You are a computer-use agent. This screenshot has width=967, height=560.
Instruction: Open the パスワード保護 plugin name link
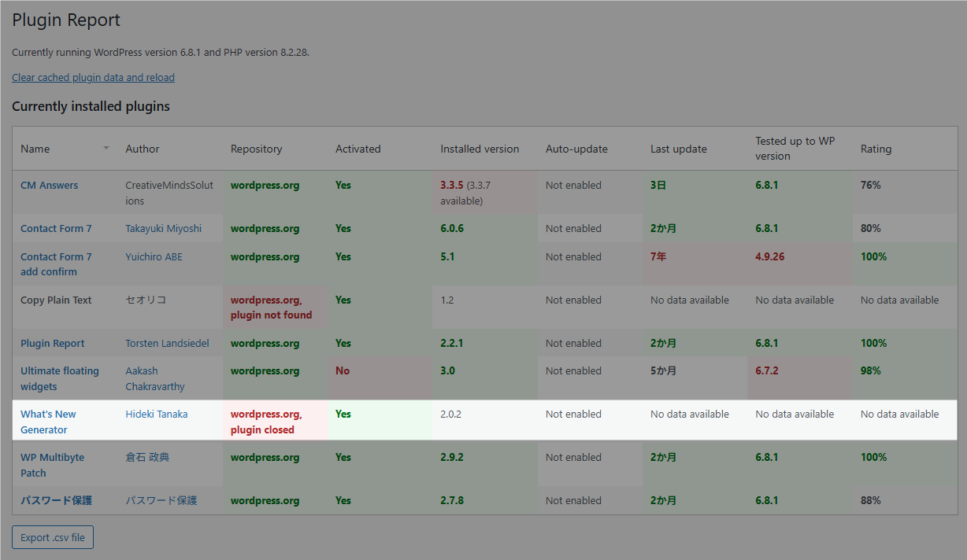pos(56,501)
